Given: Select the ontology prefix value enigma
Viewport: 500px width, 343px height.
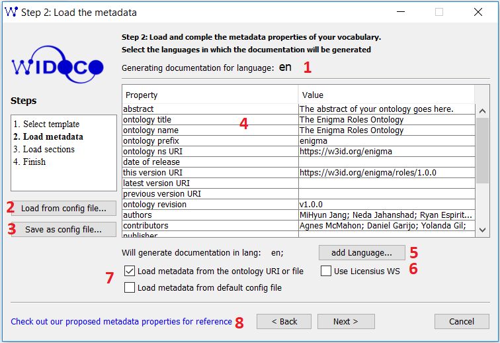Looking at the screenshot, I should tap(386, 140).
